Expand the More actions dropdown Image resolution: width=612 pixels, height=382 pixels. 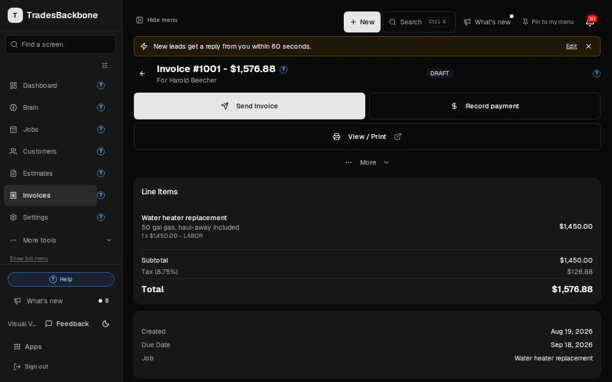[367, 162]
